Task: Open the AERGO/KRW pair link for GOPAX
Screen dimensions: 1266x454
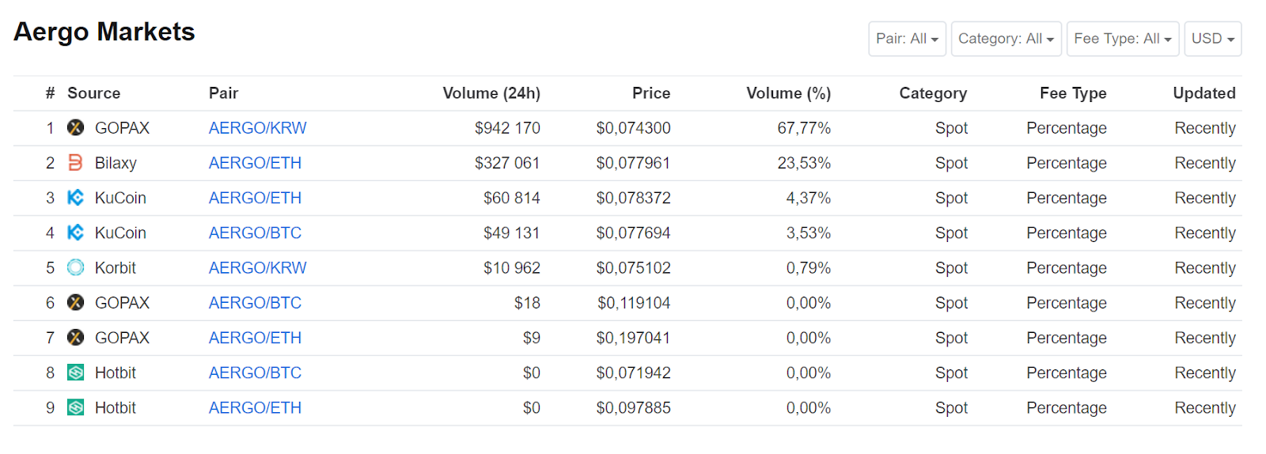Action: click(x=257, y=128)
